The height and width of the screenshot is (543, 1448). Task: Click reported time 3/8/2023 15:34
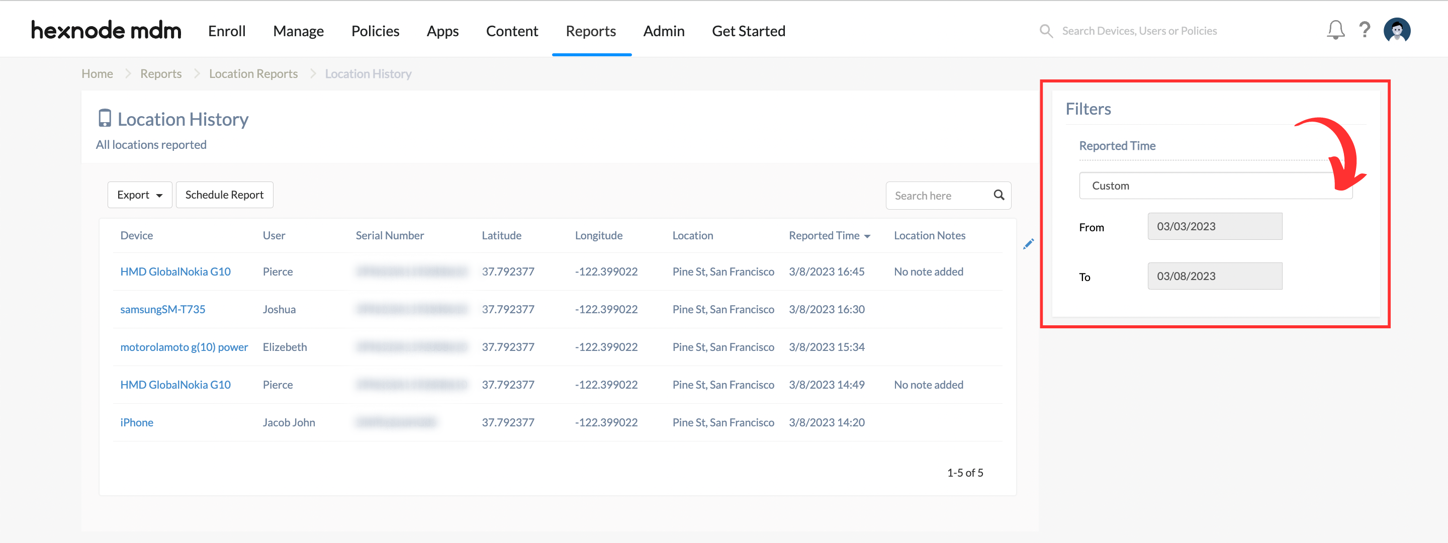[826, 347]
